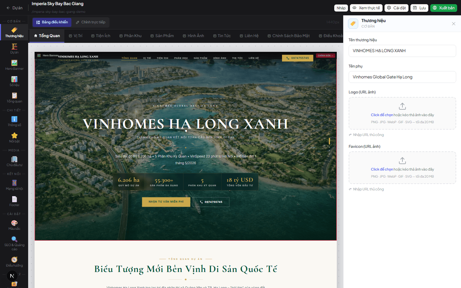
Task: Click 6.206 ha stat box
Action: pyautogui.click(x=129, y=182)
